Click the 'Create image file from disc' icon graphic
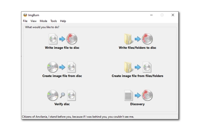The height and width of the screenshot is (131, 200). click(61, 67)
